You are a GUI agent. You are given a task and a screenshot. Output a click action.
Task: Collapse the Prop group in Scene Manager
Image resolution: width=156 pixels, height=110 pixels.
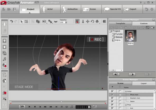click(x=126, y=105)
